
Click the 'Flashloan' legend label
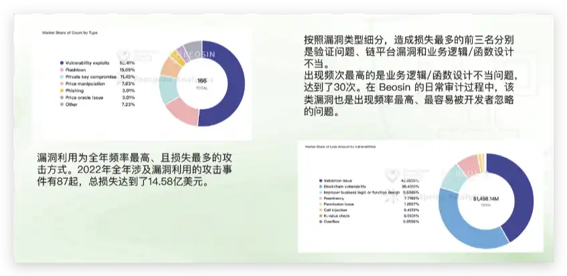76,70
